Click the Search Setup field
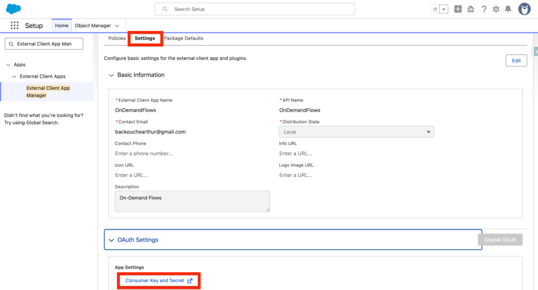This screenshot has width=538, height=290. pyautogui.click(x=255, y=9)
